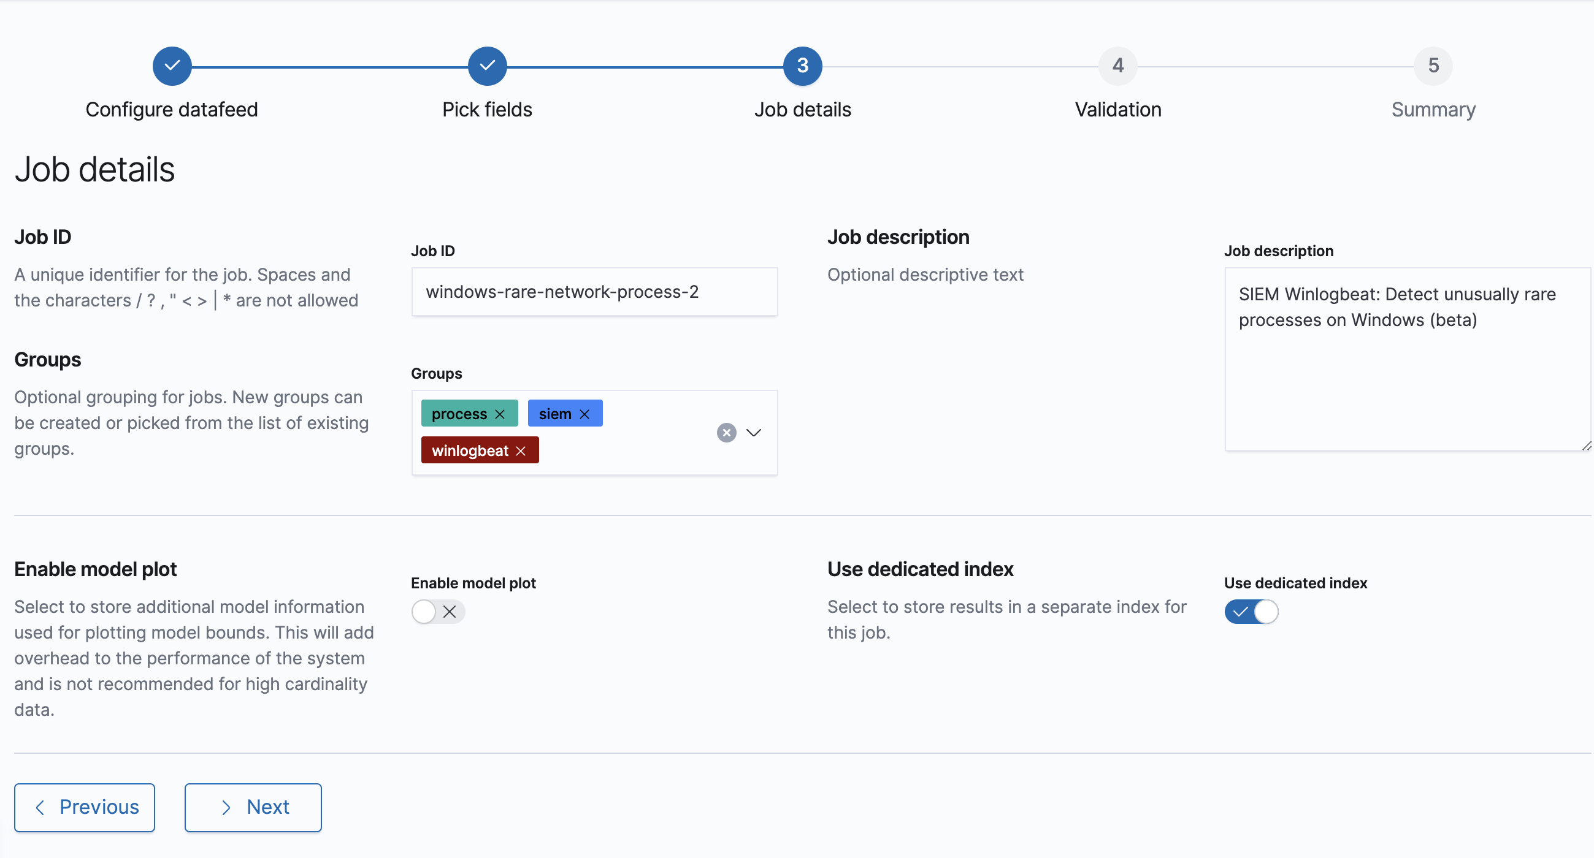1594x858 pixels.
Task: Go to the Summary step label
Action: 1433,110
